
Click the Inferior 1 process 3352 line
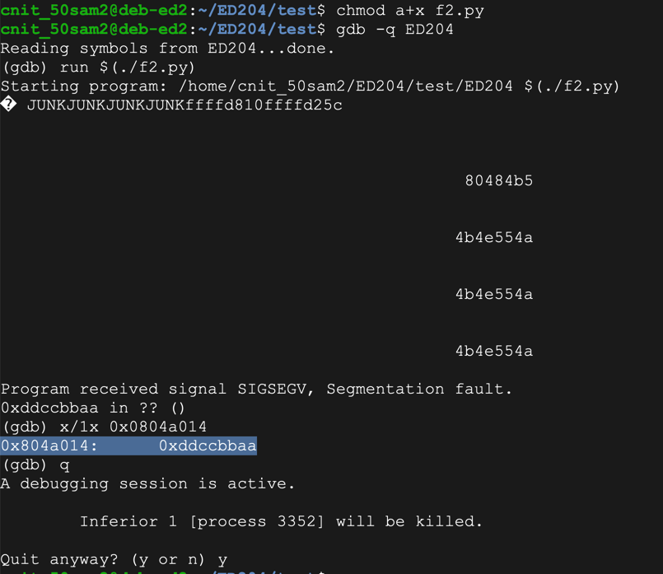[281, 521]
